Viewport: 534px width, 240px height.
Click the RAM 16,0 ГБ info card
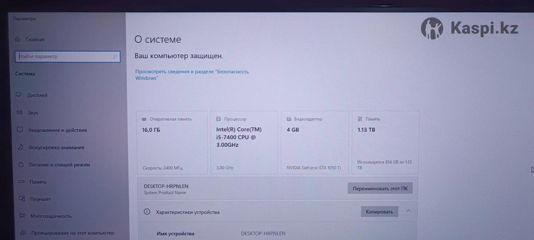point(172,142)
